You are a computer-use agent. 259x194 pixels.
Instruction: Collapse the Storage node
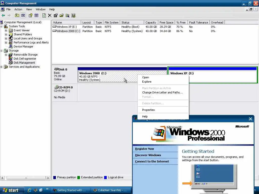pos(2,51)
